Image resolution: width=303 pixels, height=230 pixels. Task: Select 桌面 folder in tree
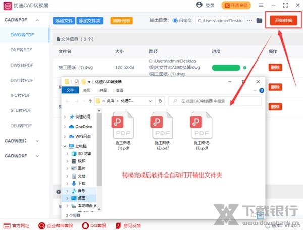78,198
